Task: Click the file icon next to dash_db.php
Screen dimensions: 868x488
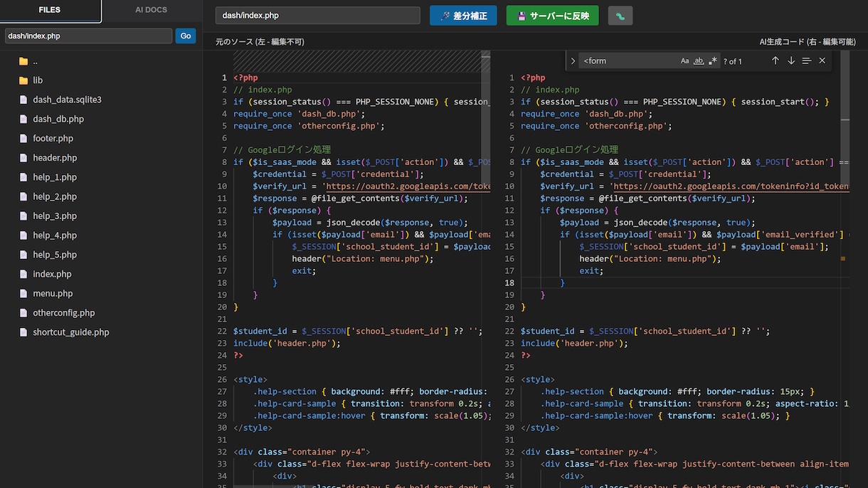Action: 23,119
